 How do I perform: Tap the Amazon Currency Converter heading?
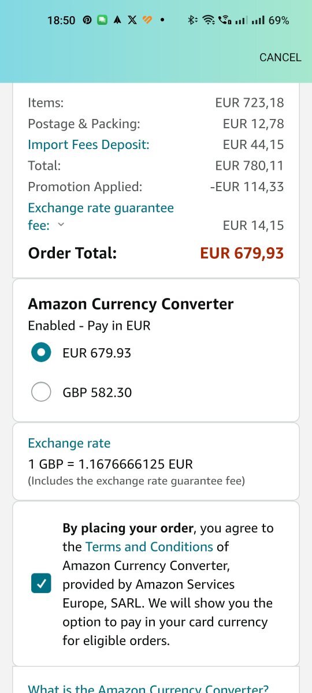point(131,304)
